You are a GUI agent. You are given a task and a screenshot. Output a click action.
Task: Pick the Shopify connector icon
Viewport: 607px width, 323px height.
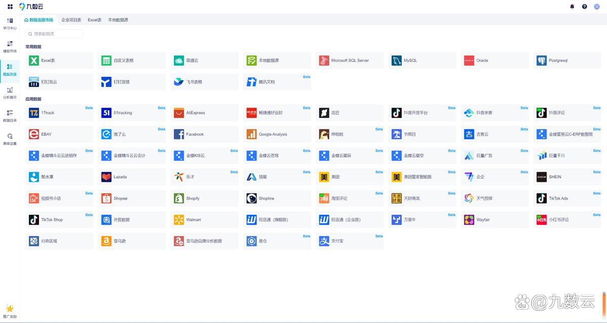pos(179,198)
